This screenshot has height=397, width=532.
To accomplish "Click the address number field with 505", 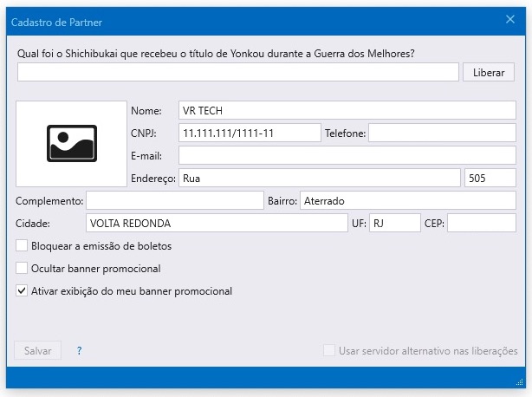I will (490, 179).
